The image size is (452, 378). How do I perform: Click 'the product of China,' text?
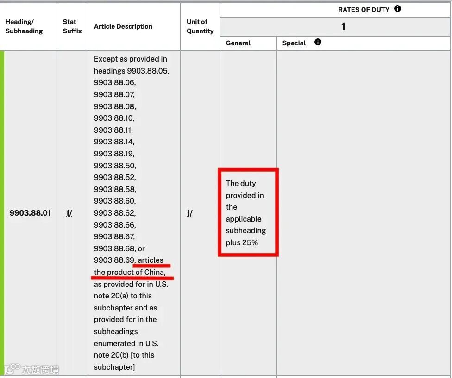[x=130, y=273]
